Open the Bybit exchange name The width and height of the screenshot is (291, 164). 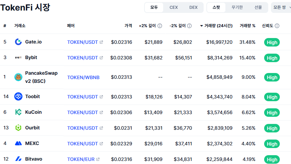pos(31,57)
